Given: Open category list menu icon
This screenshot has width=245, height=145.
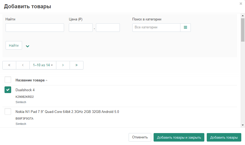Looking at the screenshot, I should pos(185,28).
